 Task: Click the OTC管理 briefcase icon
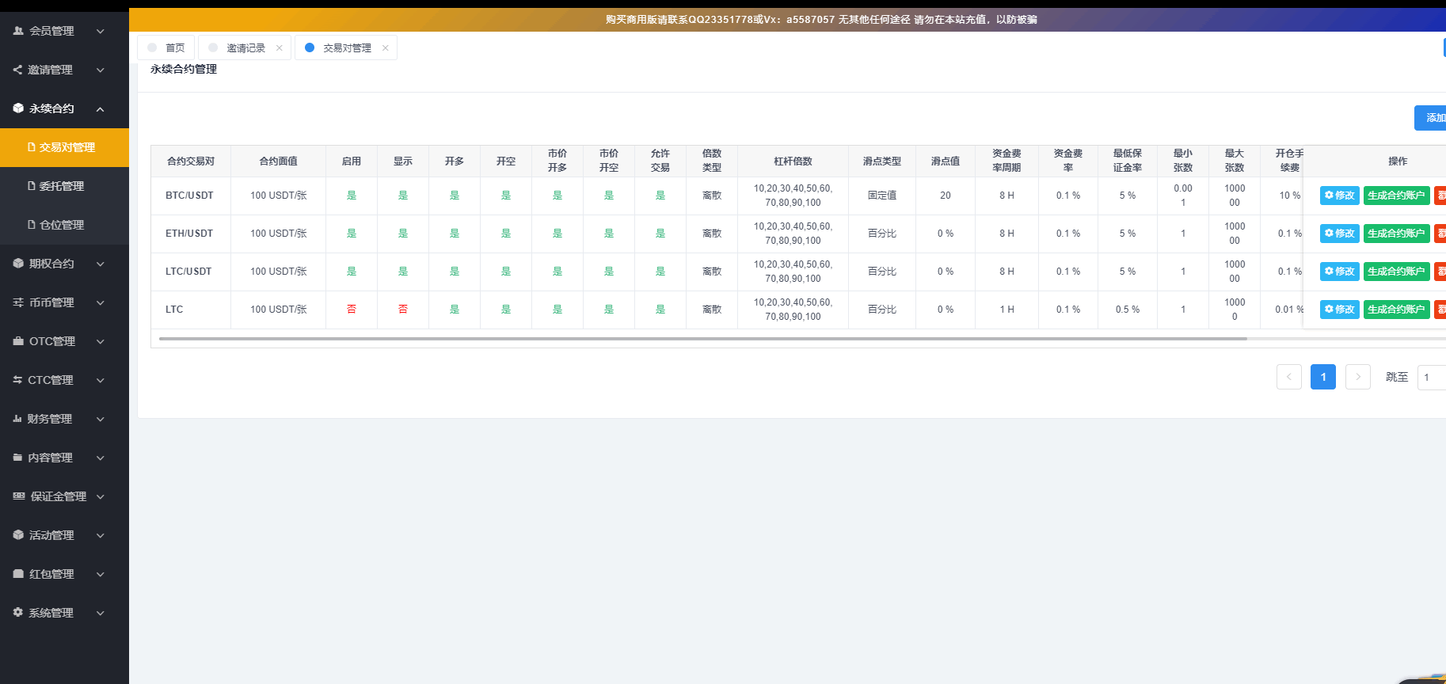[x=18, y=341]
